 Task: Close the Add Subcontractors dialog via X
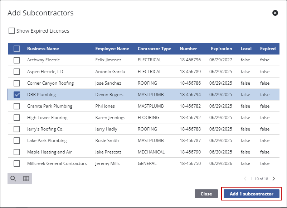[275, 13]
